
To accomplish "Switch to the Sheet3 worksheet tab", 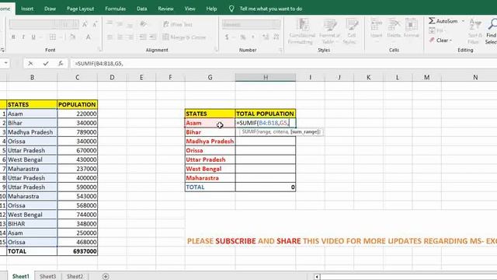I will pos(48,277).
